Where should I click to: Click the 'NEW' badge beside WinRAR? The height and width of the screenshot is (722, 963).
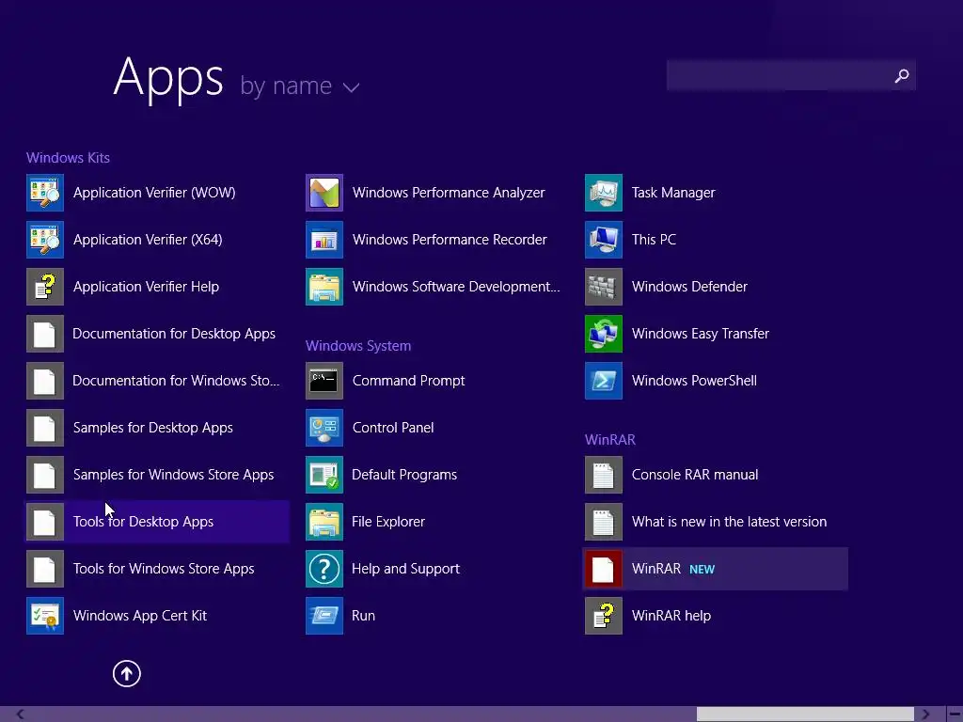702,570
